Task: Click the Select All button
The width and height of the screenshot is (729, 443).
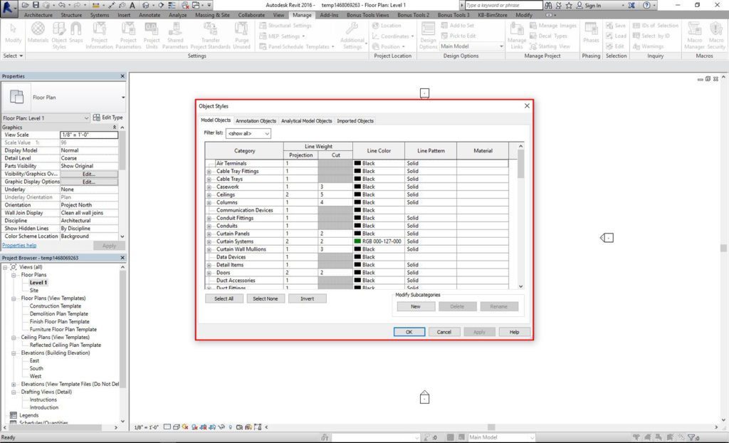Action: (224, 298)
